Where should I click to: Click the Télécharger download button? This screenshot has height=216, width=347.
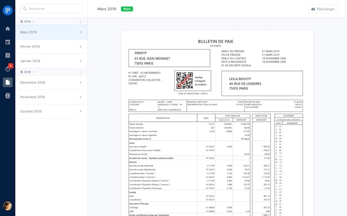pyautogui.click(x=323, y=9)
